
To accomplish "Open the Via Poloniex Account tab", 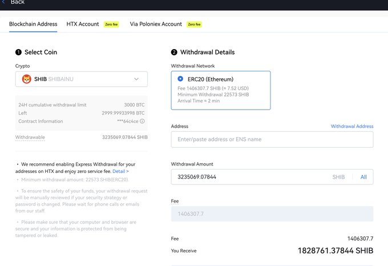I will tap(156, 24).
